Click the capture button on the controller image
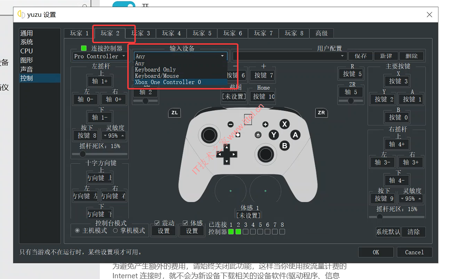The width and height of the screenshot is (456, 279). [238, 135]
